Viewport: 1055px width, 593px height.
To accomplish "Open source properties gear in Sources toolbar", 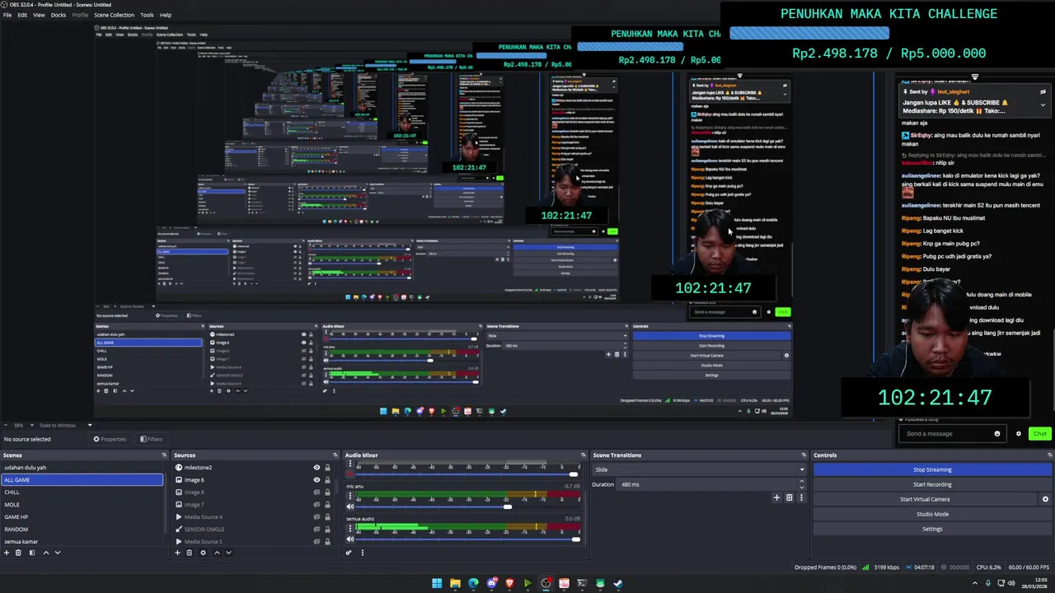I will tap(203, 553).
